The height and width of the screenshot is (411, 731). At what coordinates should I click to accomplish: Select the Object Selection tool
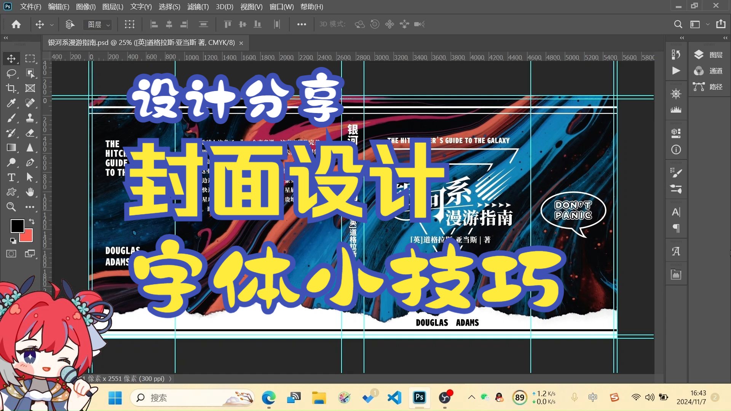tap(30, 73)
